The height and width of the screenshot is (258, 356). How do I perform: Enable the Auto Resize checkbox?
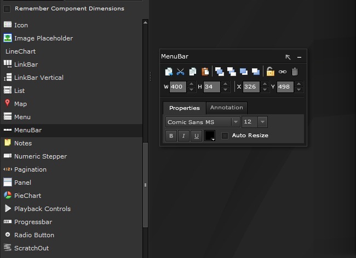point(225,136)
